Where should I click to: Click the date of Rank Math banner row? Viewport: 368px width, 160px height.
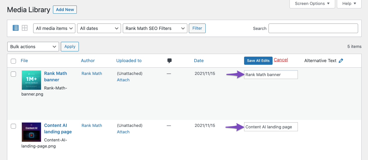(205, 73)
